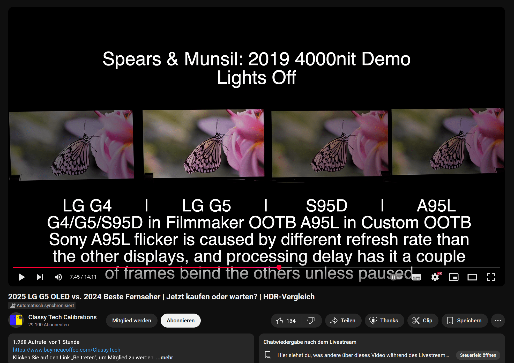The image size is (514, 363).
Task: Open the buymeacoffee.com/ClassyTech link
Action: click(x=66, y=350)
